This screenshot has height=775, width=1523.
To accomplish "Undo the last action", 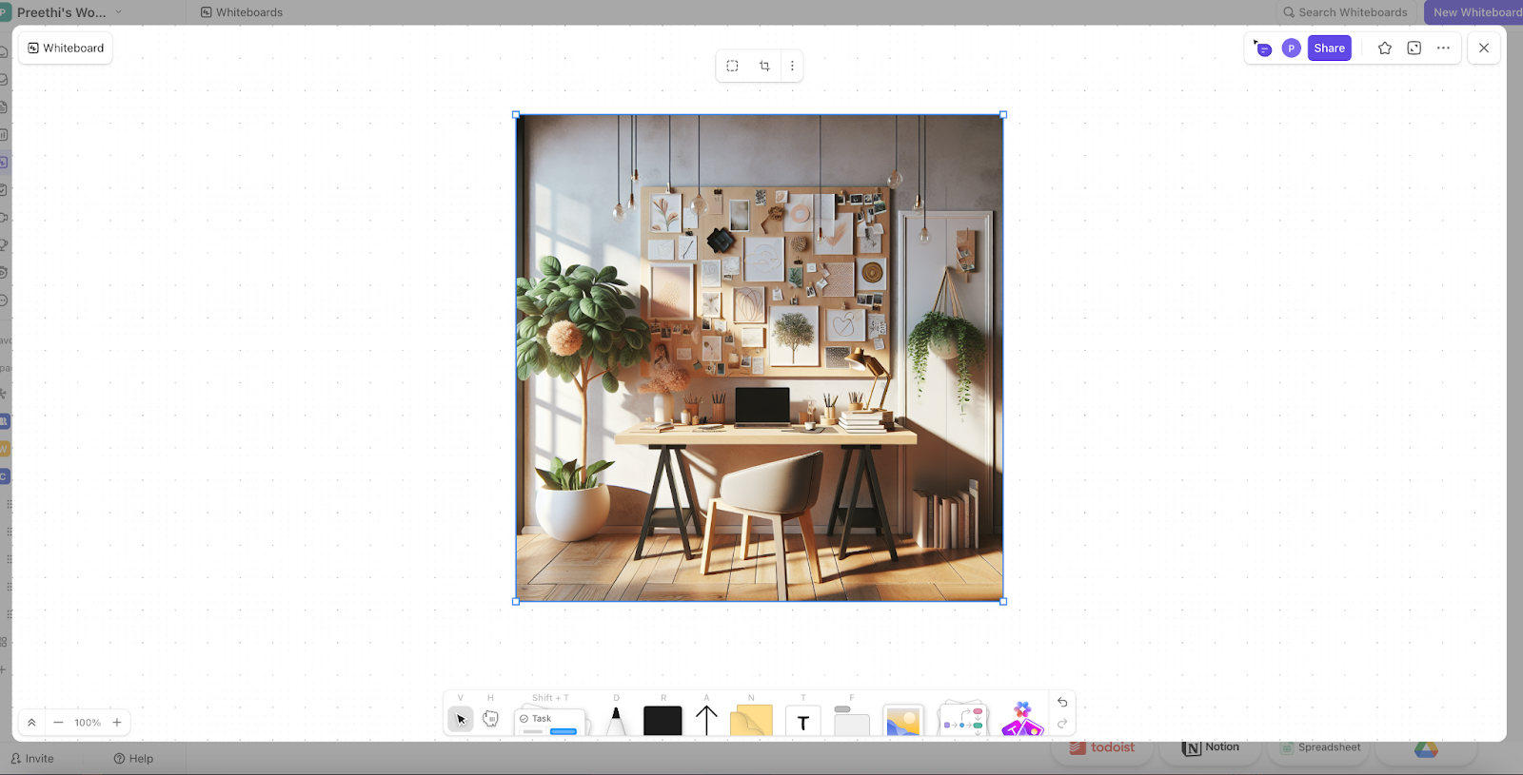I will [1062, 703].
